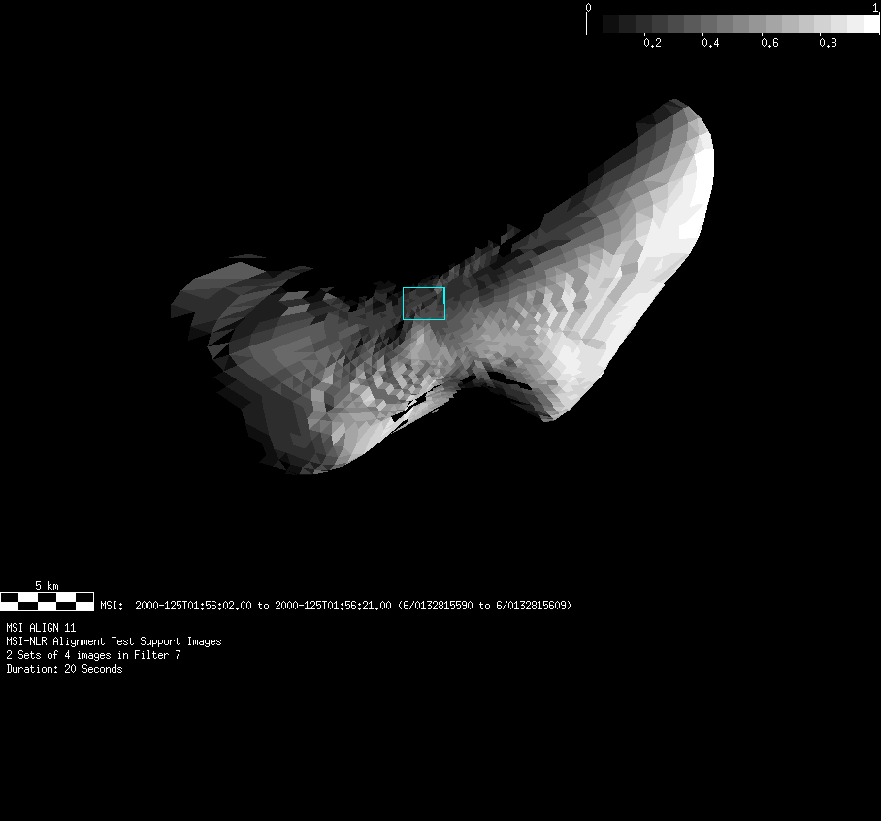Screen dimensions: 881x821
Task: Click the "5 km" scale label
Action: pyautogui.click(x=47, y=586)
